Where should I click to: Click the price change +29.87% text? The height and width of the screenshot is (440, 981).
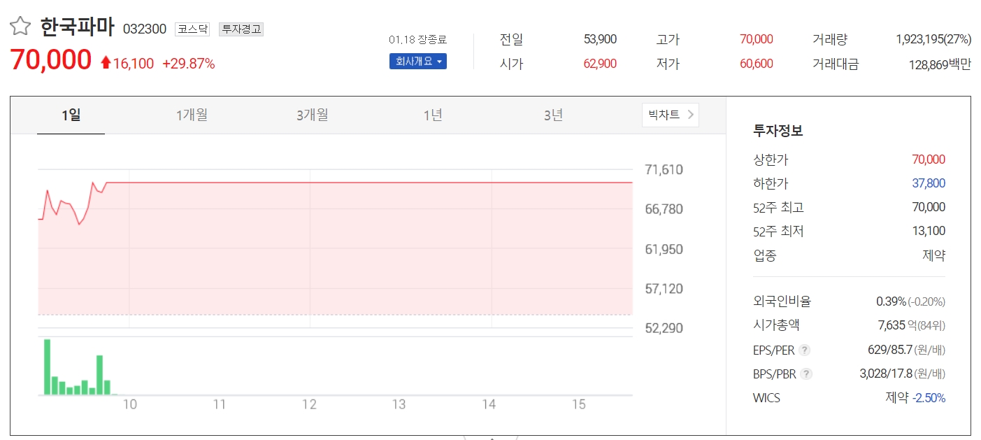click(x=189, y=64)
